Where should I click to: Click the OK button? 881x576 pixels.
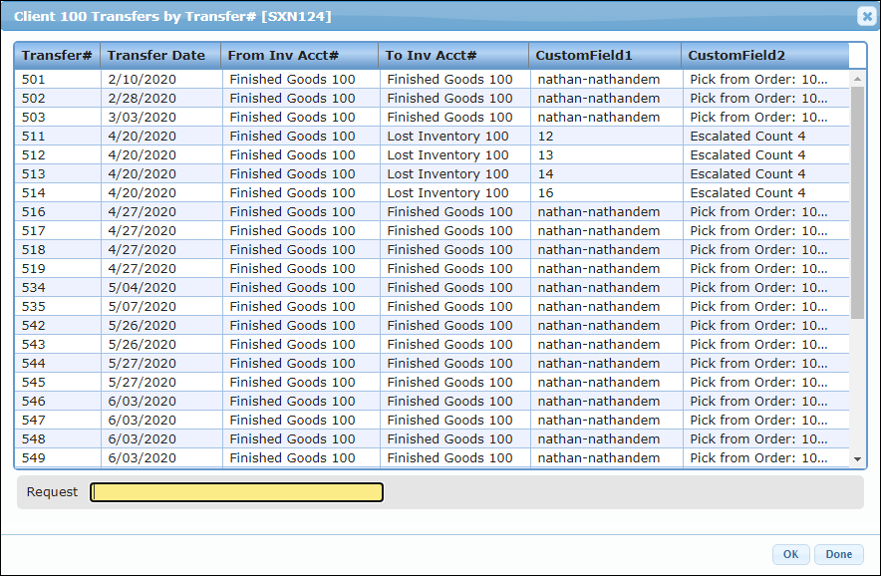coord(790,555)
